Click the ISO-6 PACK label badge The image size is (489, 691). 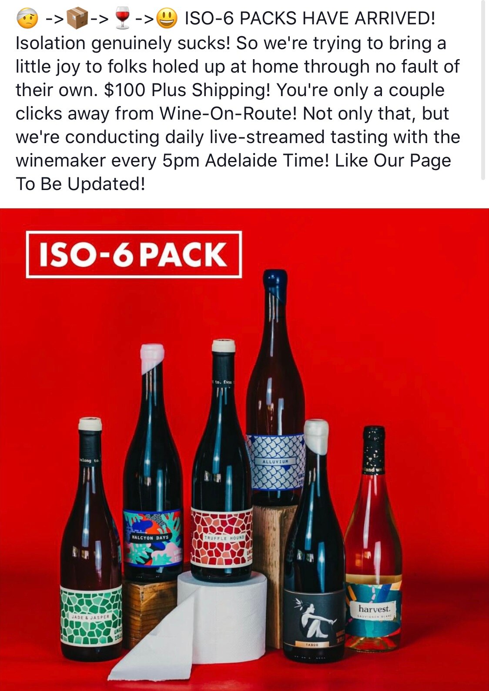(134, 254)
